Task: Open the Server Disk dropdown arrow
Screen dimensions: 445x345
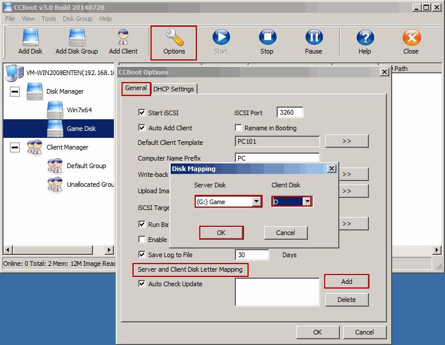Action: [x=256, y=201]
